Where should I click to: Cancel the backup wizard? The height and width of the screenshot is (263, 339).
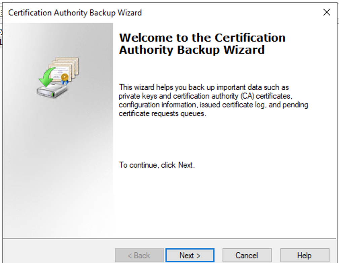click(x=247, y=255)
